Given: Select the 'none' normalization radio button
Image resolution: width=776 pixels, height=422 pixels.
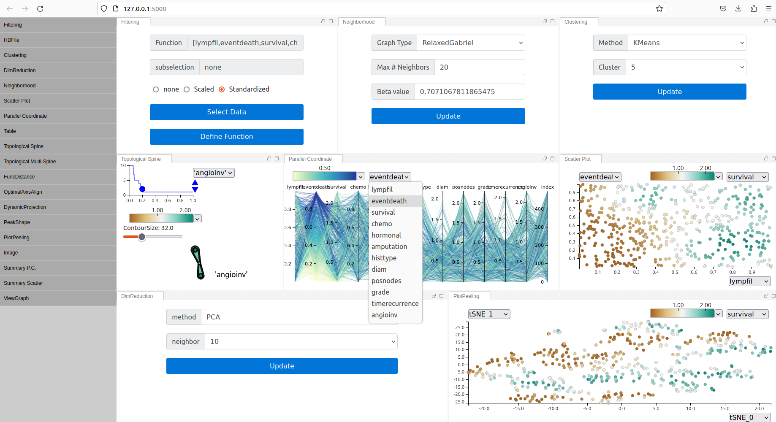Looking at the screenshot, I should (156, 89).
